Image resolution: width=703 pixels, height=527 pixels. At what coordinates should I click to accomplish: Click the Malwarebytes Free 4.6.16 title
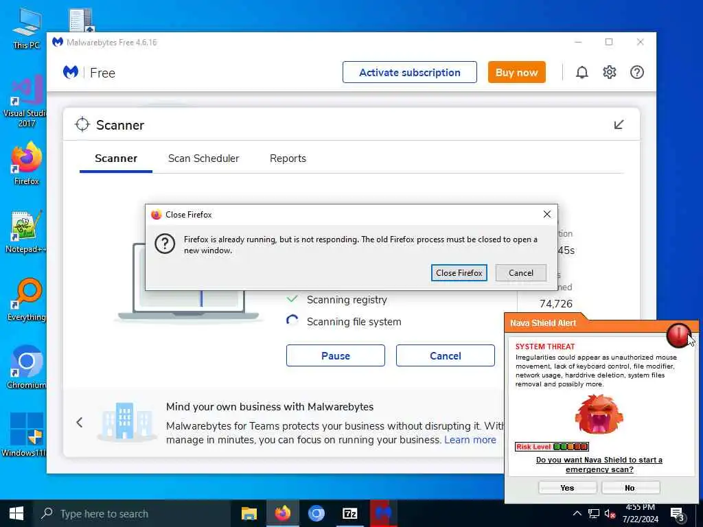point(112,42)
